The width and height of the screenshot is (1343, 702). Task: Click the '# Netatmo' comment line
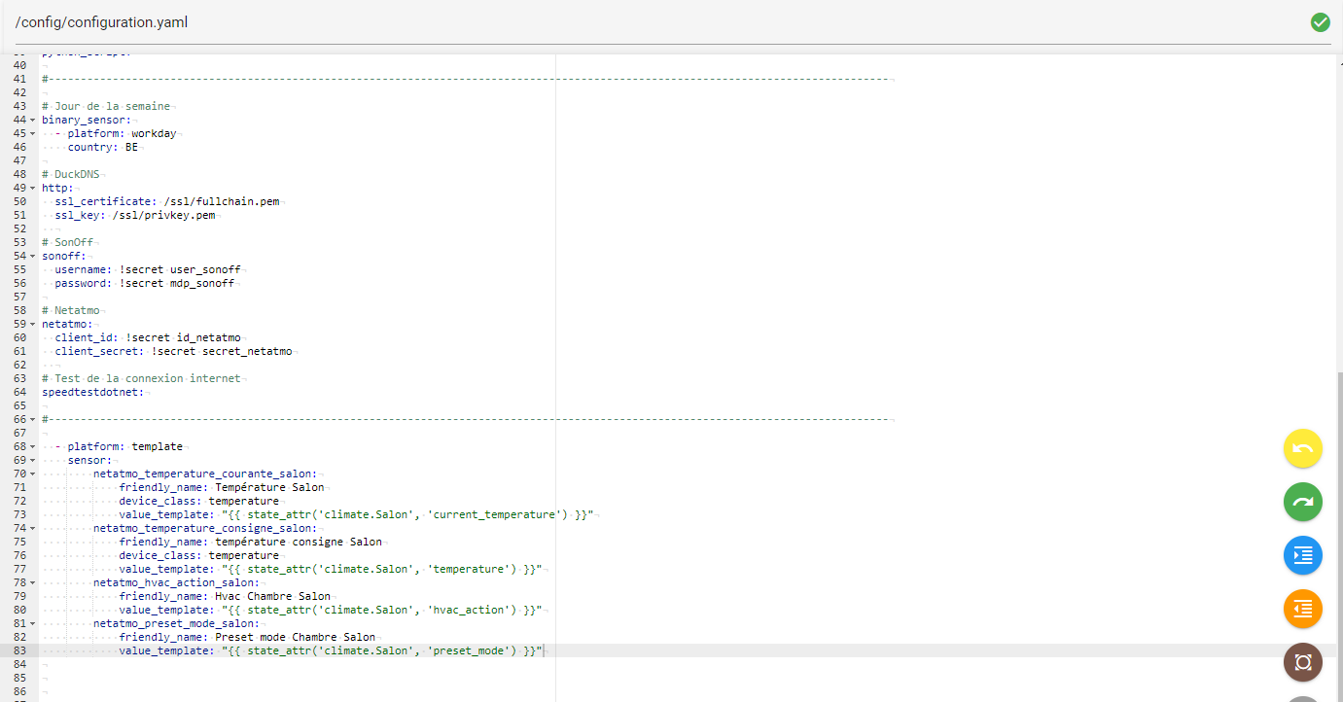point(71,310)
